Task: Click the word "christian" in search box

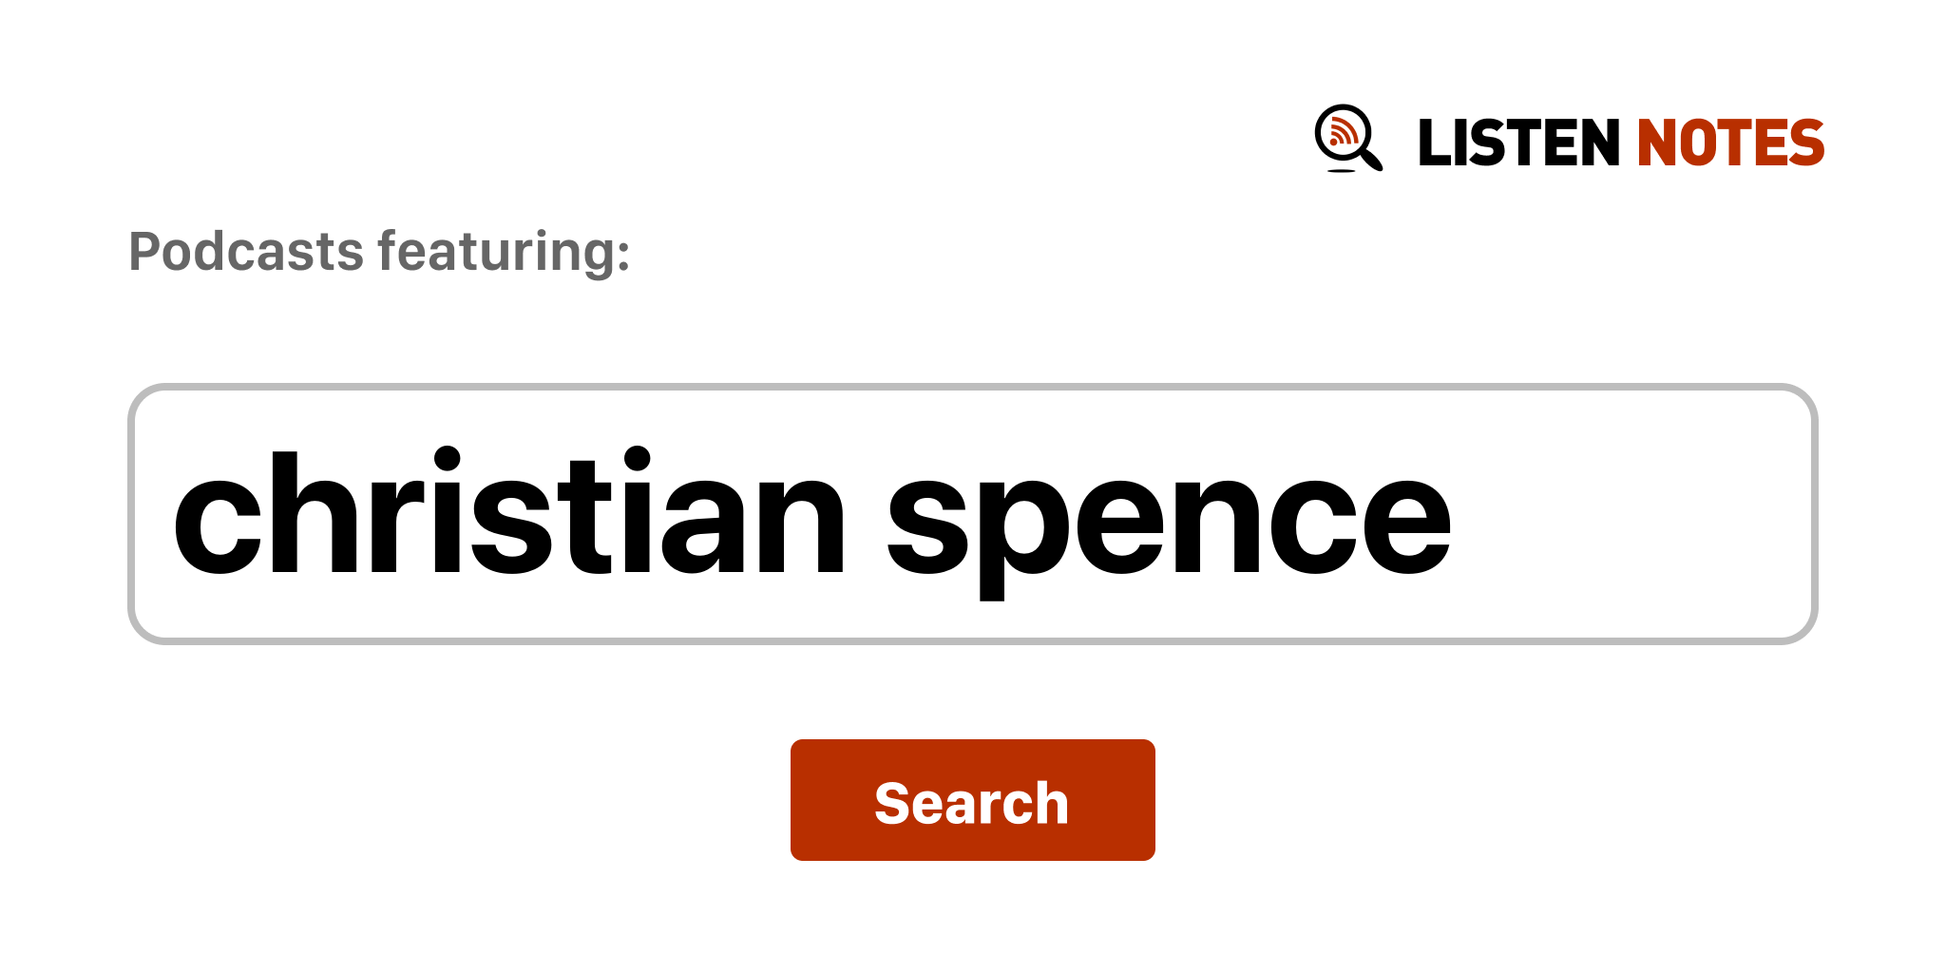Action: pos(507,514)
